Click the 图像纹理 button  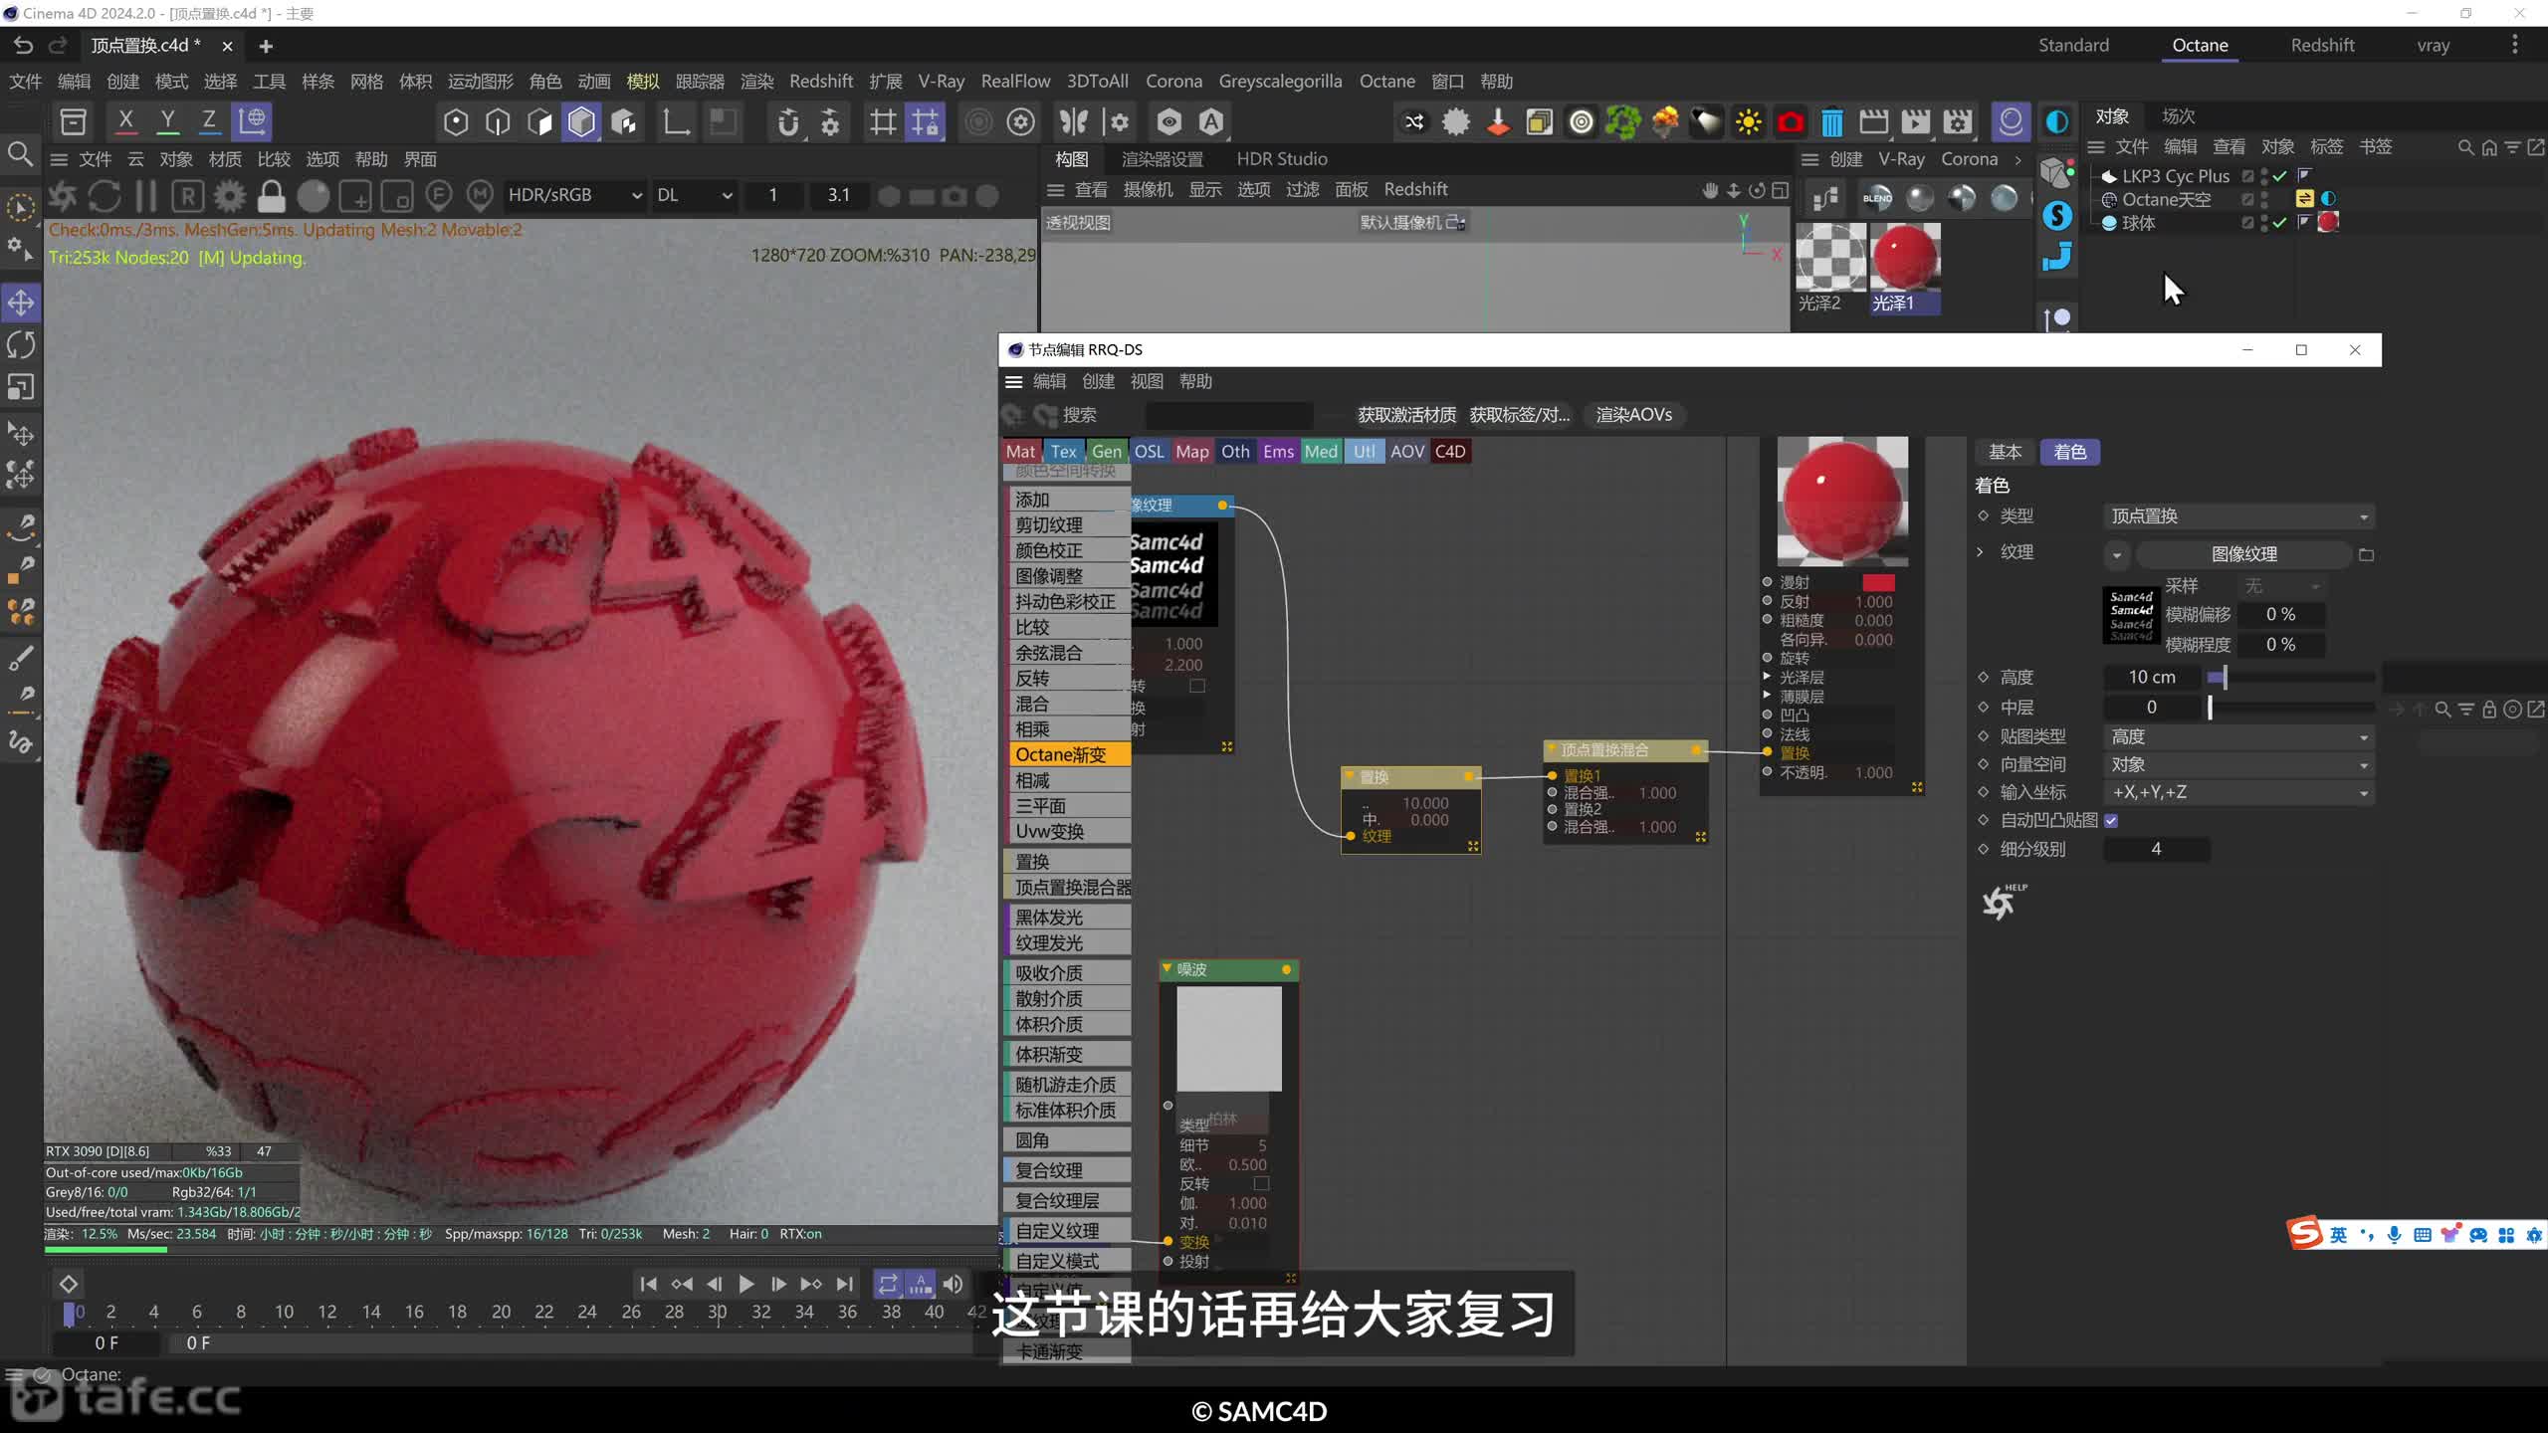[2243, 554]
